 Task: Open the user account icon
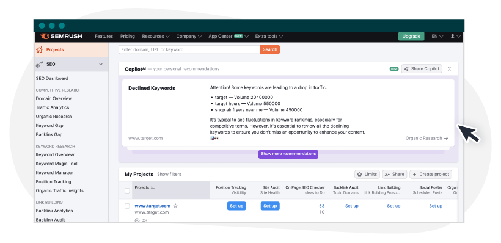click(x=453, y=37)
